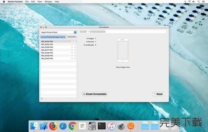Open the Help menu
208x132 pixels.
[57, 2]
